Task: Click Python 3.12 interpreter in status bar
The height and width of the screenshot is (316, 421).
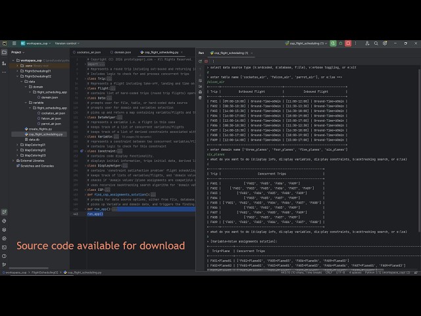Action: (x=387, y=273)
